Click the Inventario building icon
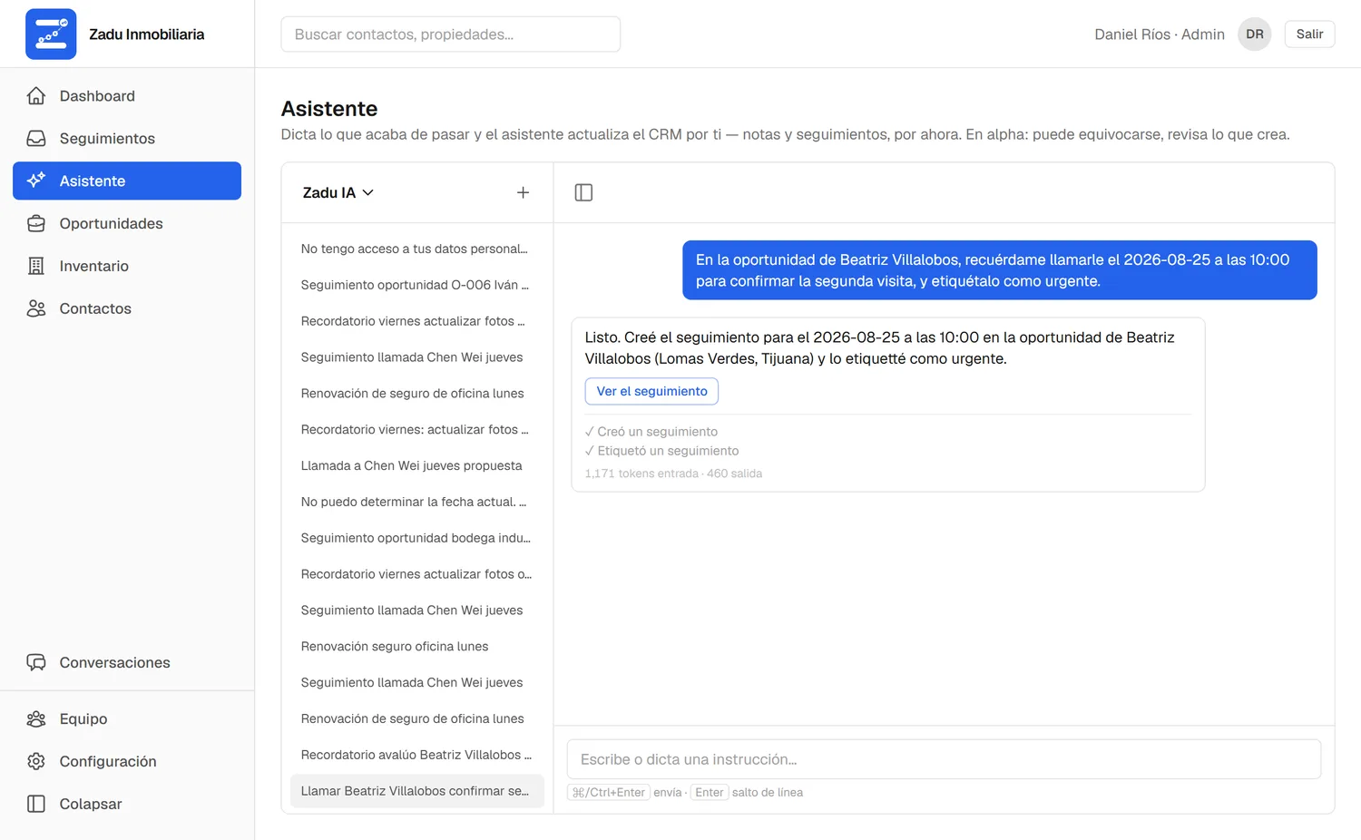 (36, 266)
